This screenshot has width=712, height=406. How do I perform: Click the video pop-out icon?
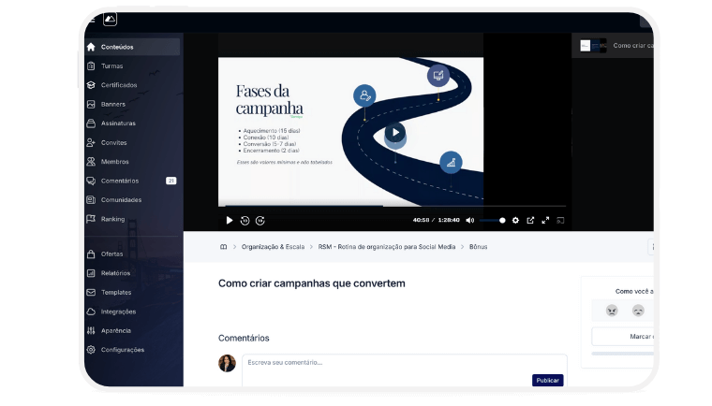[530, 221]
